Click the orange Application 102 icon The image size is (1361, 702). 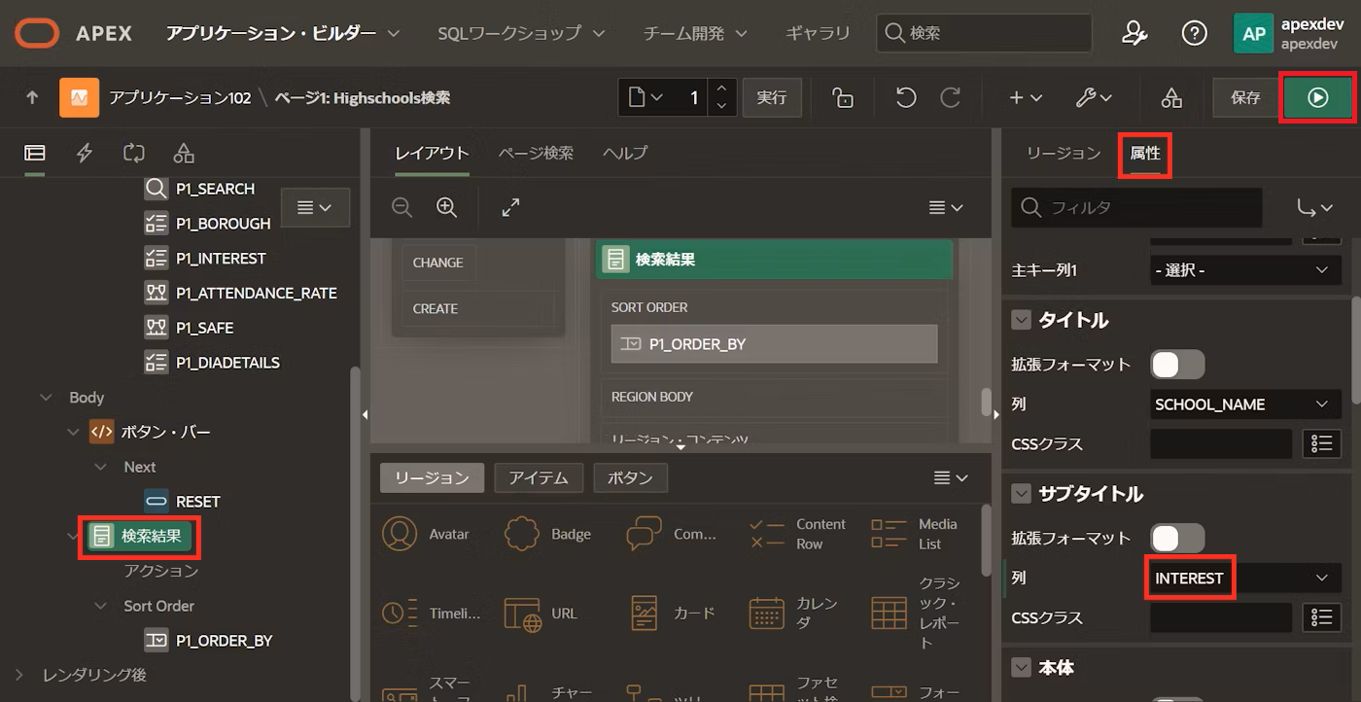pyautogui.click(x=79, y=97)
